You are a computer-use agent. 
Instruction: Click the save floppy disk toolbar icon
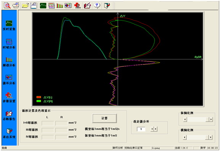pyautogui.click(x=34, y=6)
